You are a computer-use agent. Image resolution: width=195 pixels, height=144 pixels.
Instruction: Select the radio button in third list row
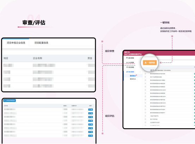(145, 80)
